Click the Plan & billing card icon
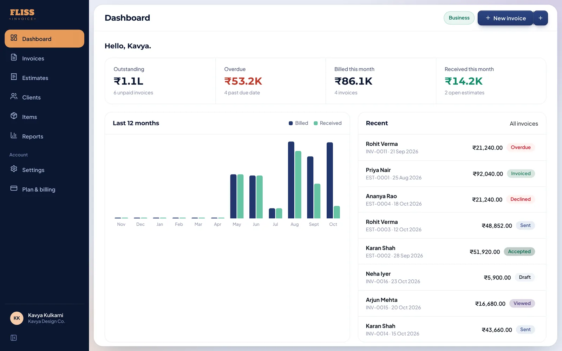The image size is (562, 351). (x=14, y=188)
